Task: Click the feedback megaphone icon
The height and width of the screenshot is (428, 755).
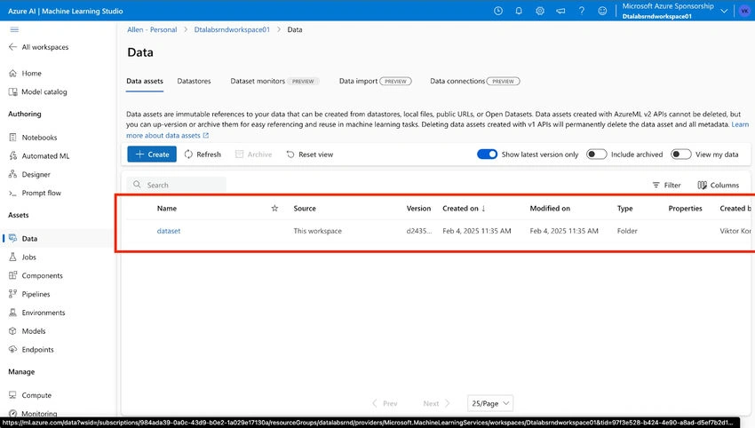Action: click(x=560, y=11)
